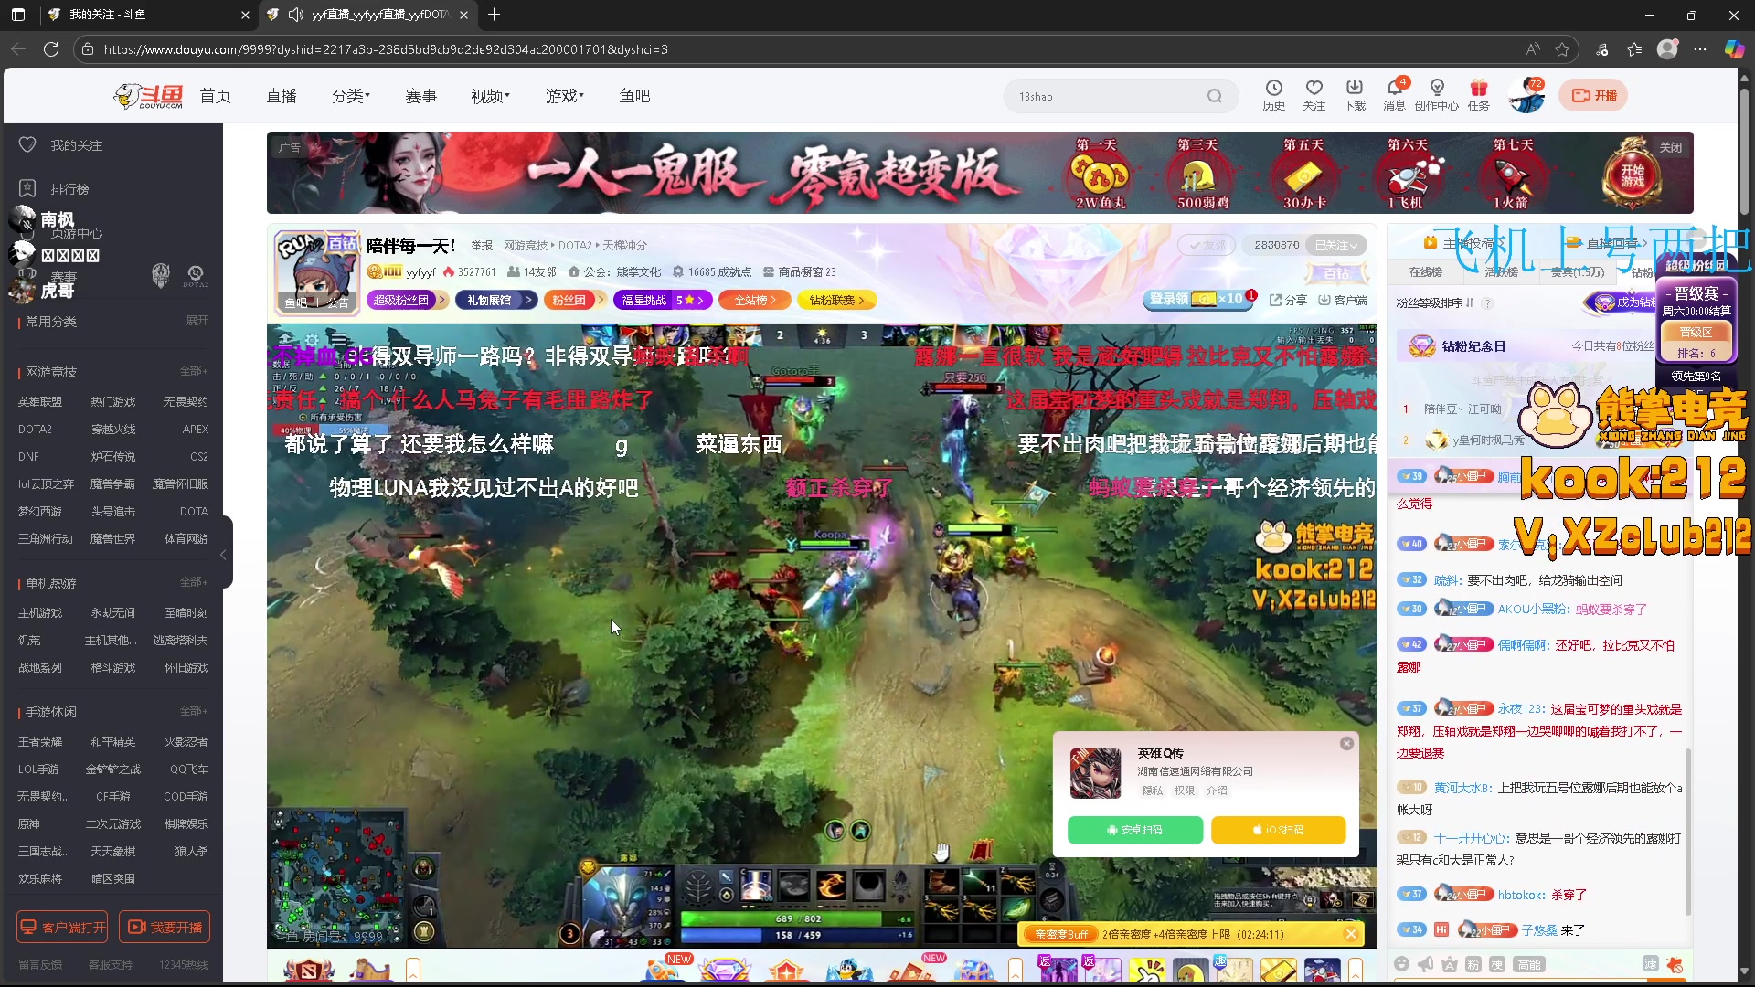The width and height of the screenshot is (1755, 987).
Task: Click the 分享 share icon
Action: 1288,300
